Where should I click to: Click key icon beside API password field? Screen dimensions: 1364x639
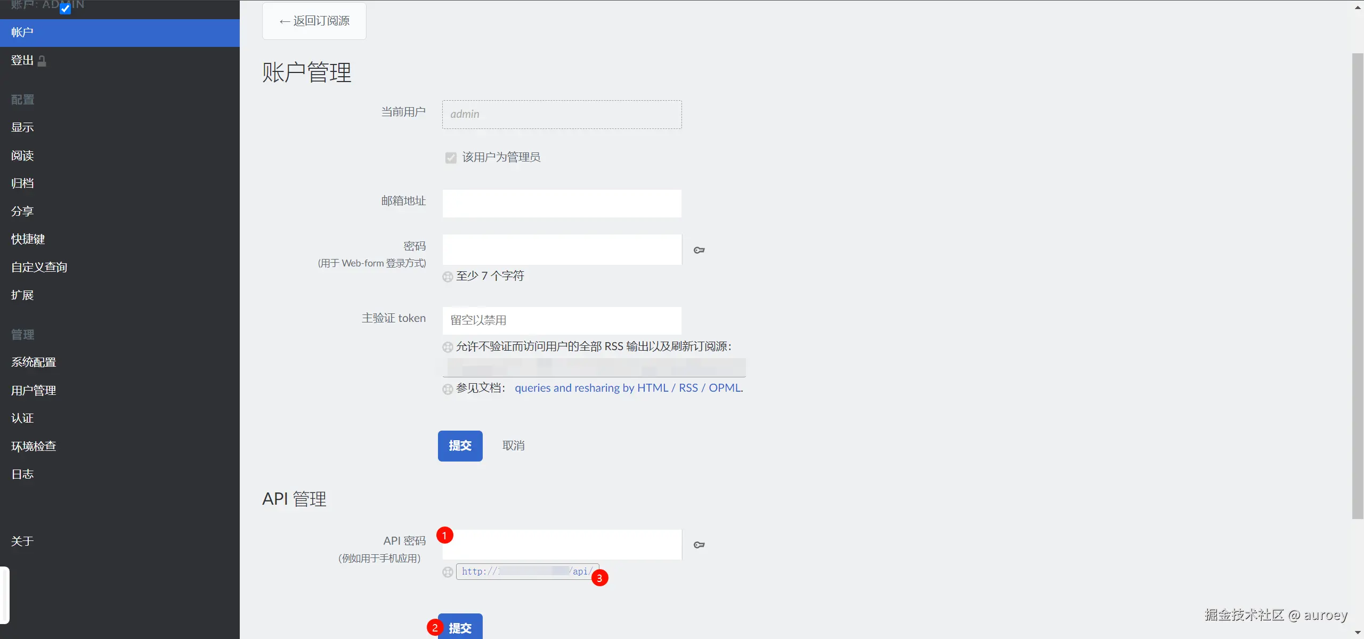click(699, 545)
